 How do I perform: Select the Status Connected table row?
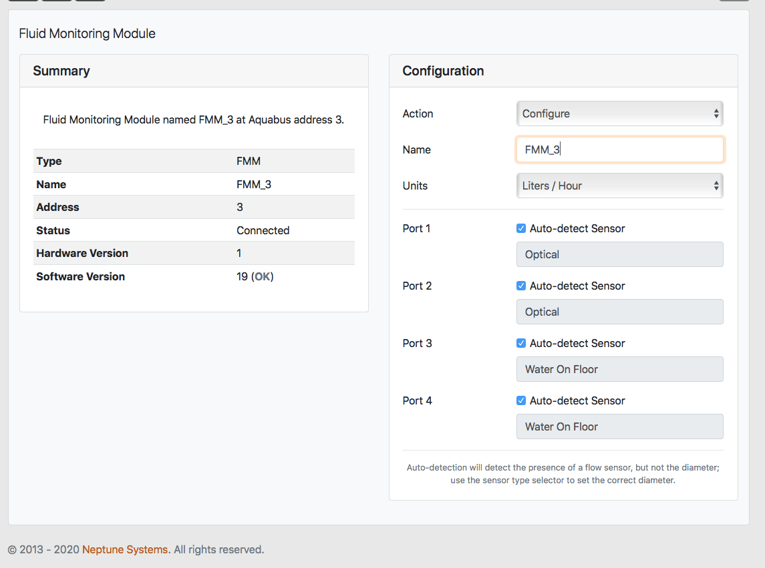click(x=194, y=230)
